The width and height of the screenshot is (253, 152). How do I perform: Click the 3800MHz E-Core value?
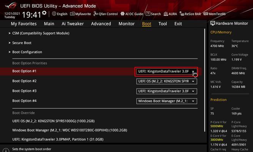217,140
